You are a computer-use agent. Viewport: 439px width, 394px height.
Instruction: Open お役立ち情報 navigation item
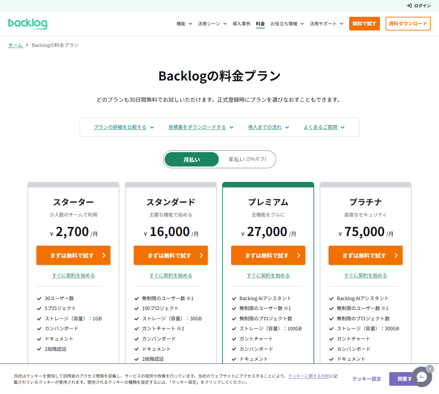(x=284, y=24)
